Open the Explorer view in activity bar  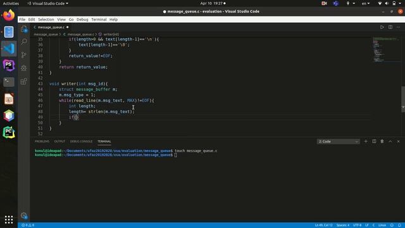click(24, 28)
